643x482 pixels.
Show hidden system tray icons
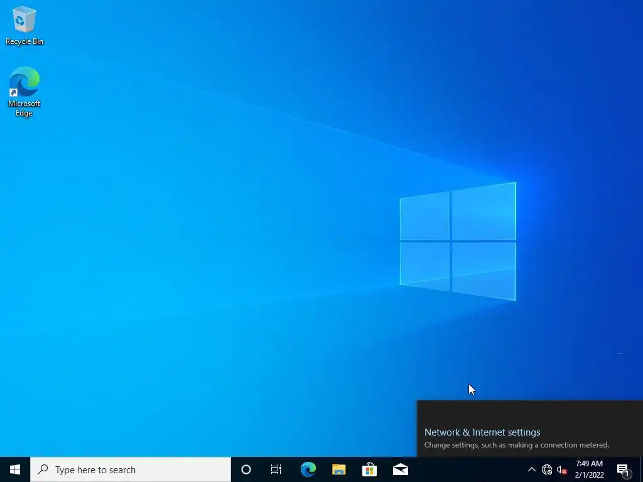click(531, 469)
